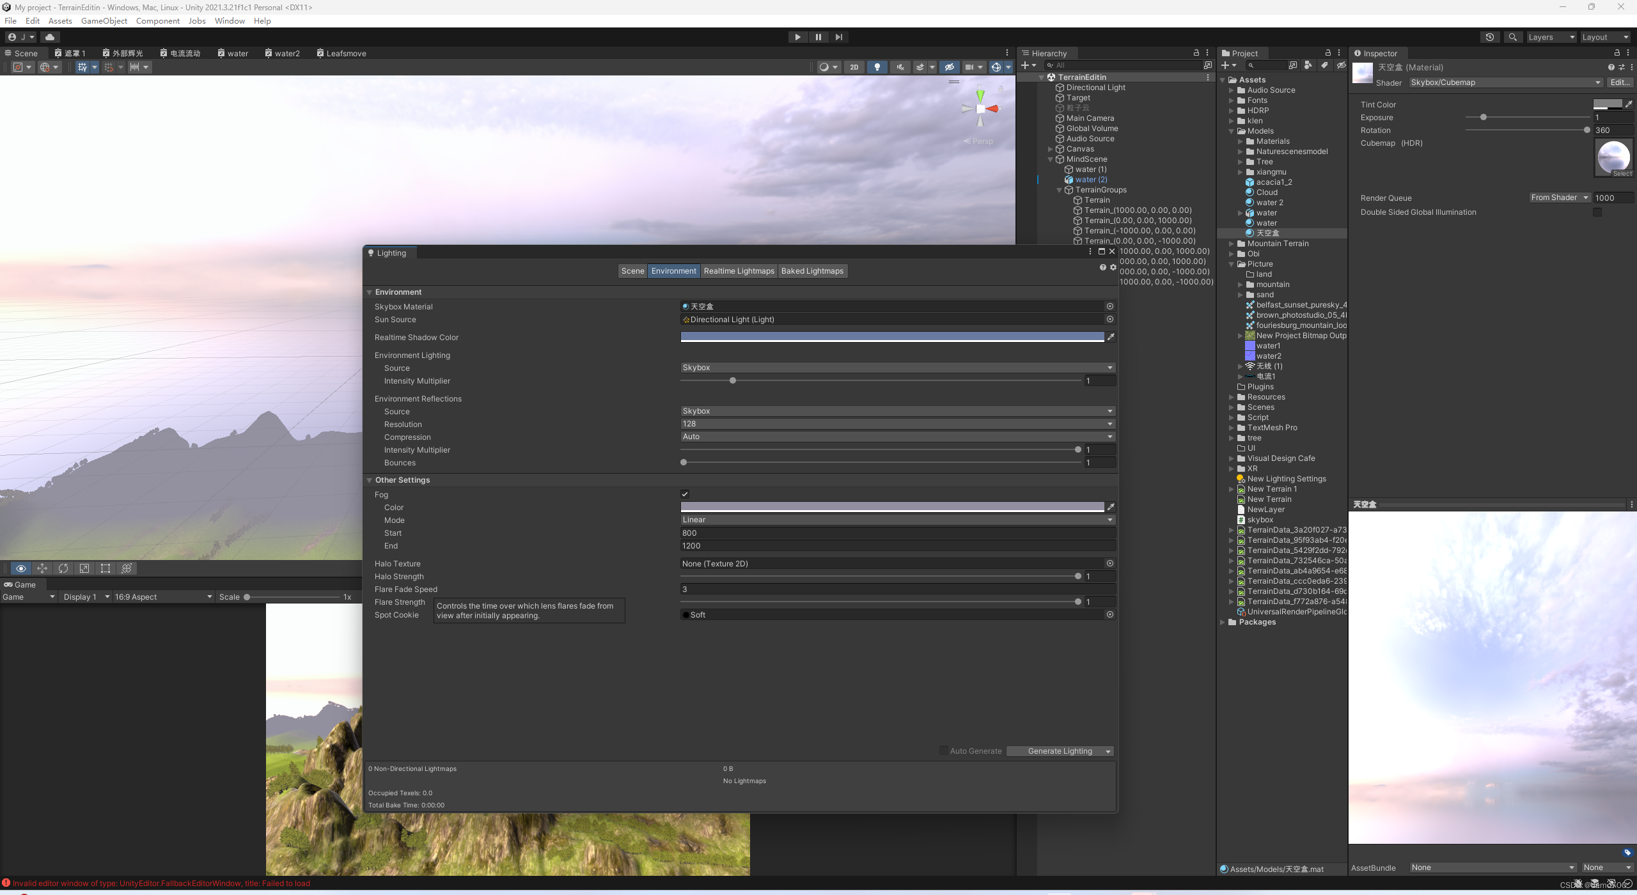This screenshot has height=895, width=1637.
Task: Click the Fog color eyedropper icon
Action: point(1111,507)
